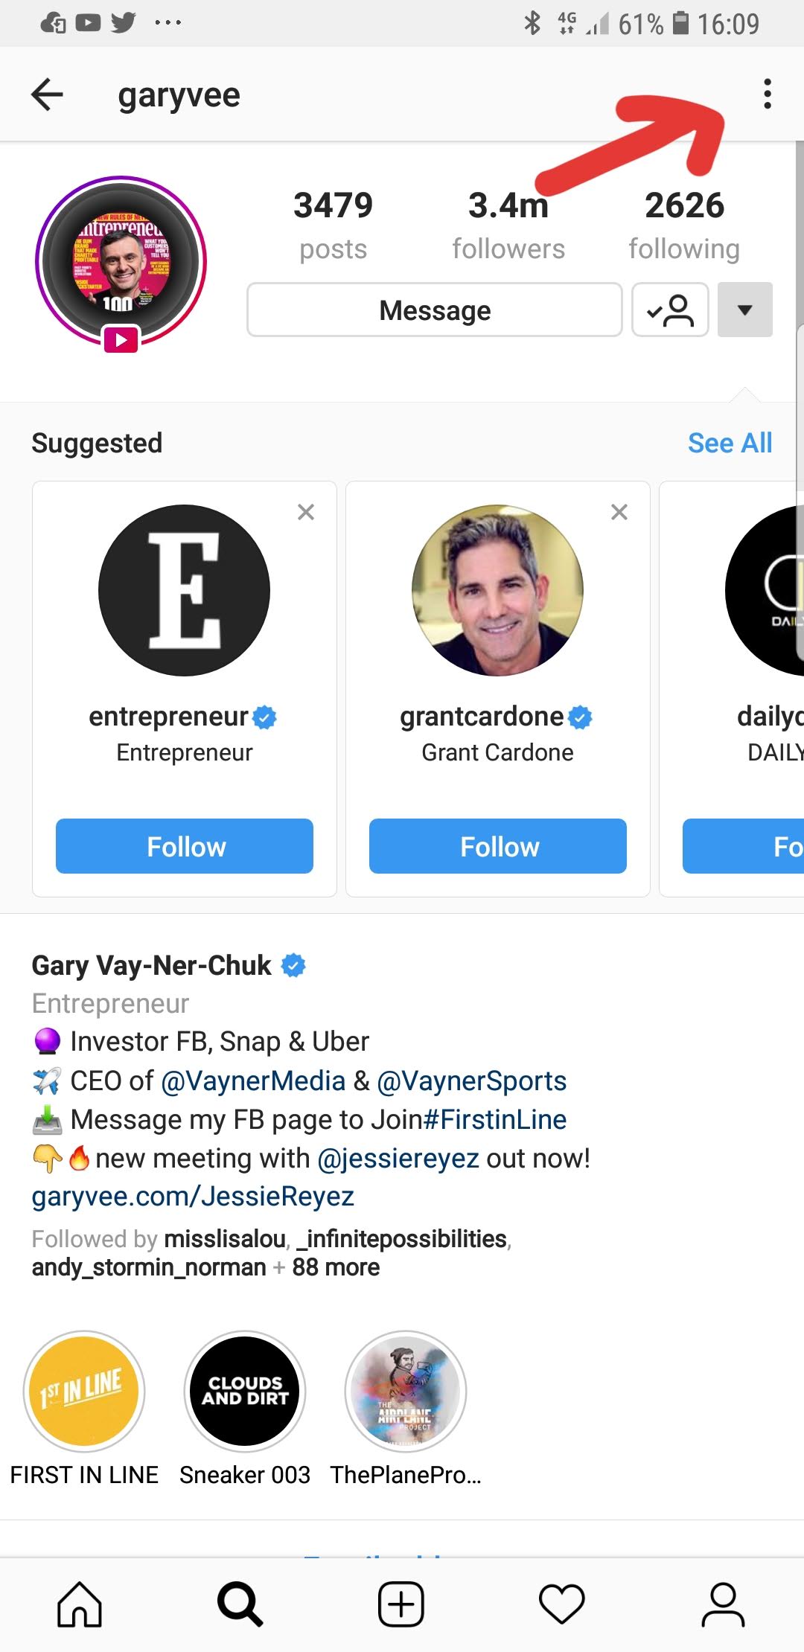Toggle following status with person-check button
The height and width of the screenshot is (1652, 804).
(670, 310)
